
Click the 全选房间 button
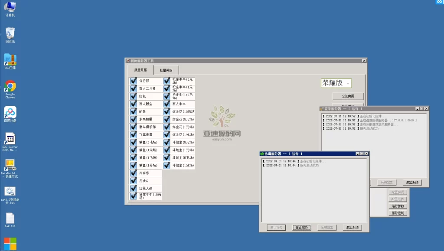point(348,96)
